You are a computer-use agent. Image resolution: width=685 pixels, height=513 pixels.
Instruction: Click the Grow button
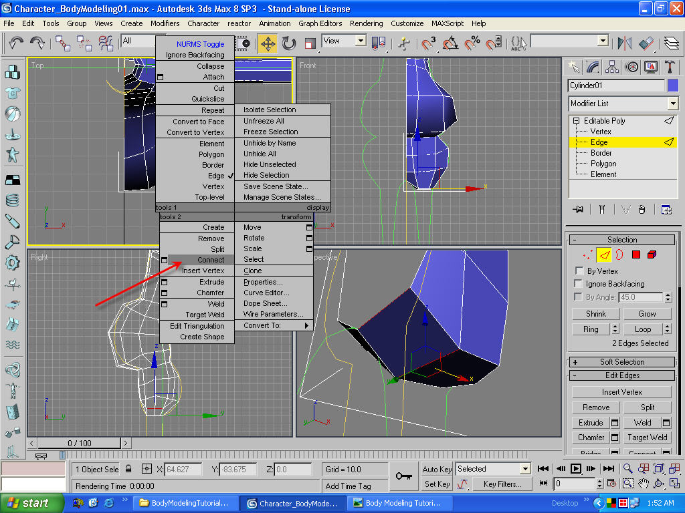point(647,314)
